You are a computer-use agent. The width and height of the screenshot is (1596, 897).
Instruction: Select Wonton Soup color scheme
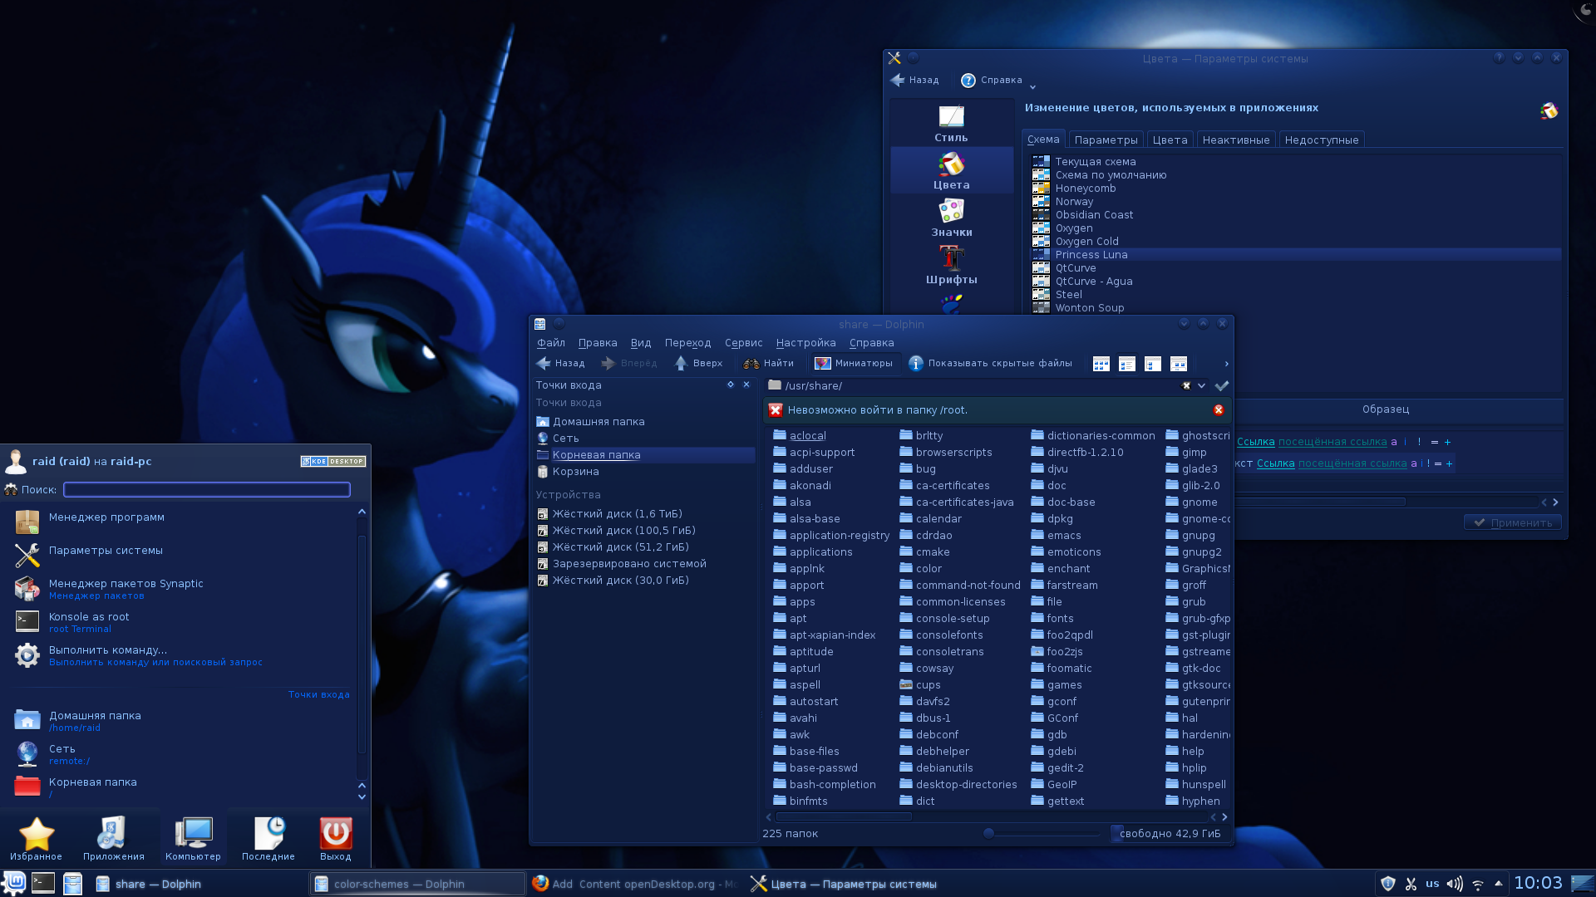[1296, 307]
